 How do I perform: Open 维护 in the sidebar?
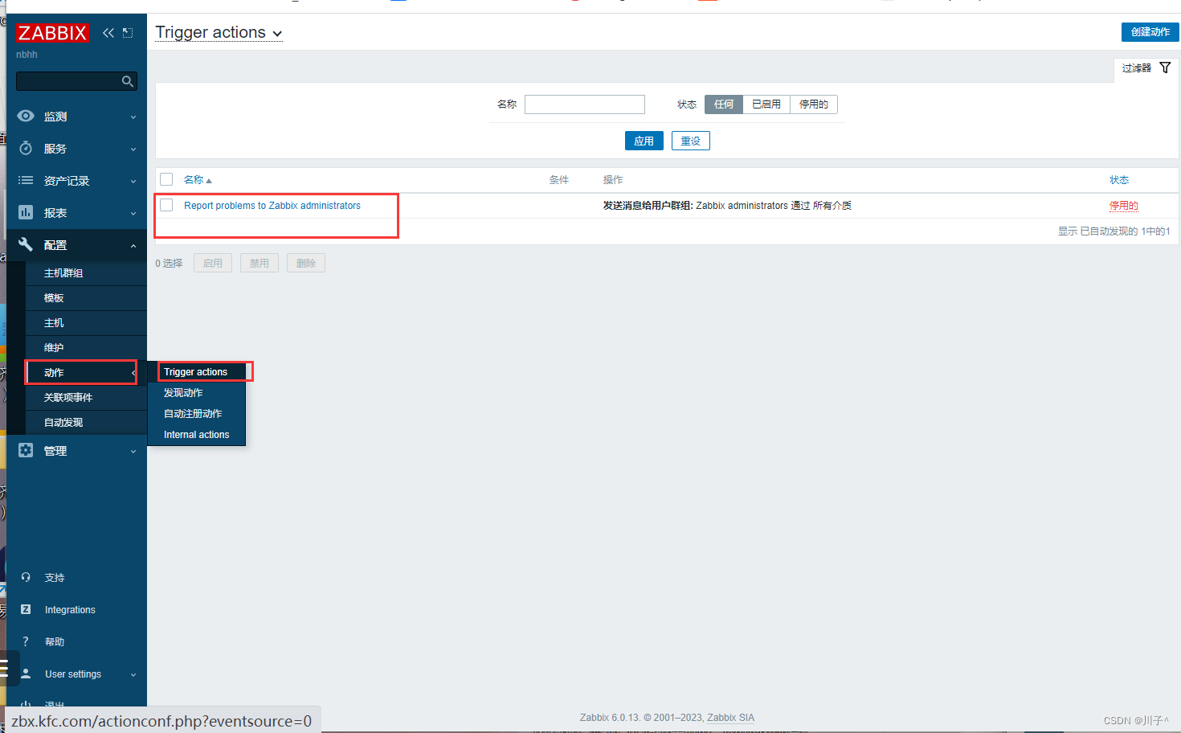pyautogui.click(x=54, y=348)
